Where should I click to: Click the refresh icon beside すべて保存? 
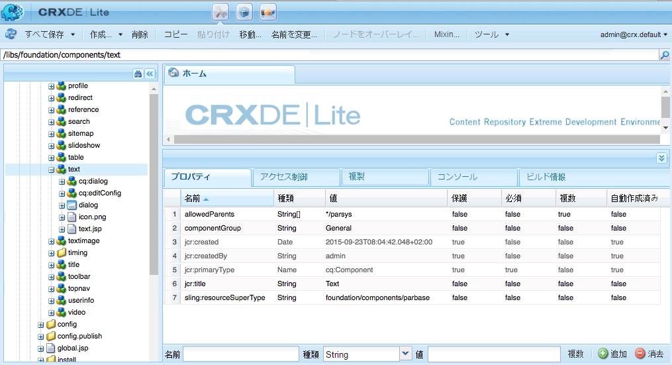pos(11,34)
